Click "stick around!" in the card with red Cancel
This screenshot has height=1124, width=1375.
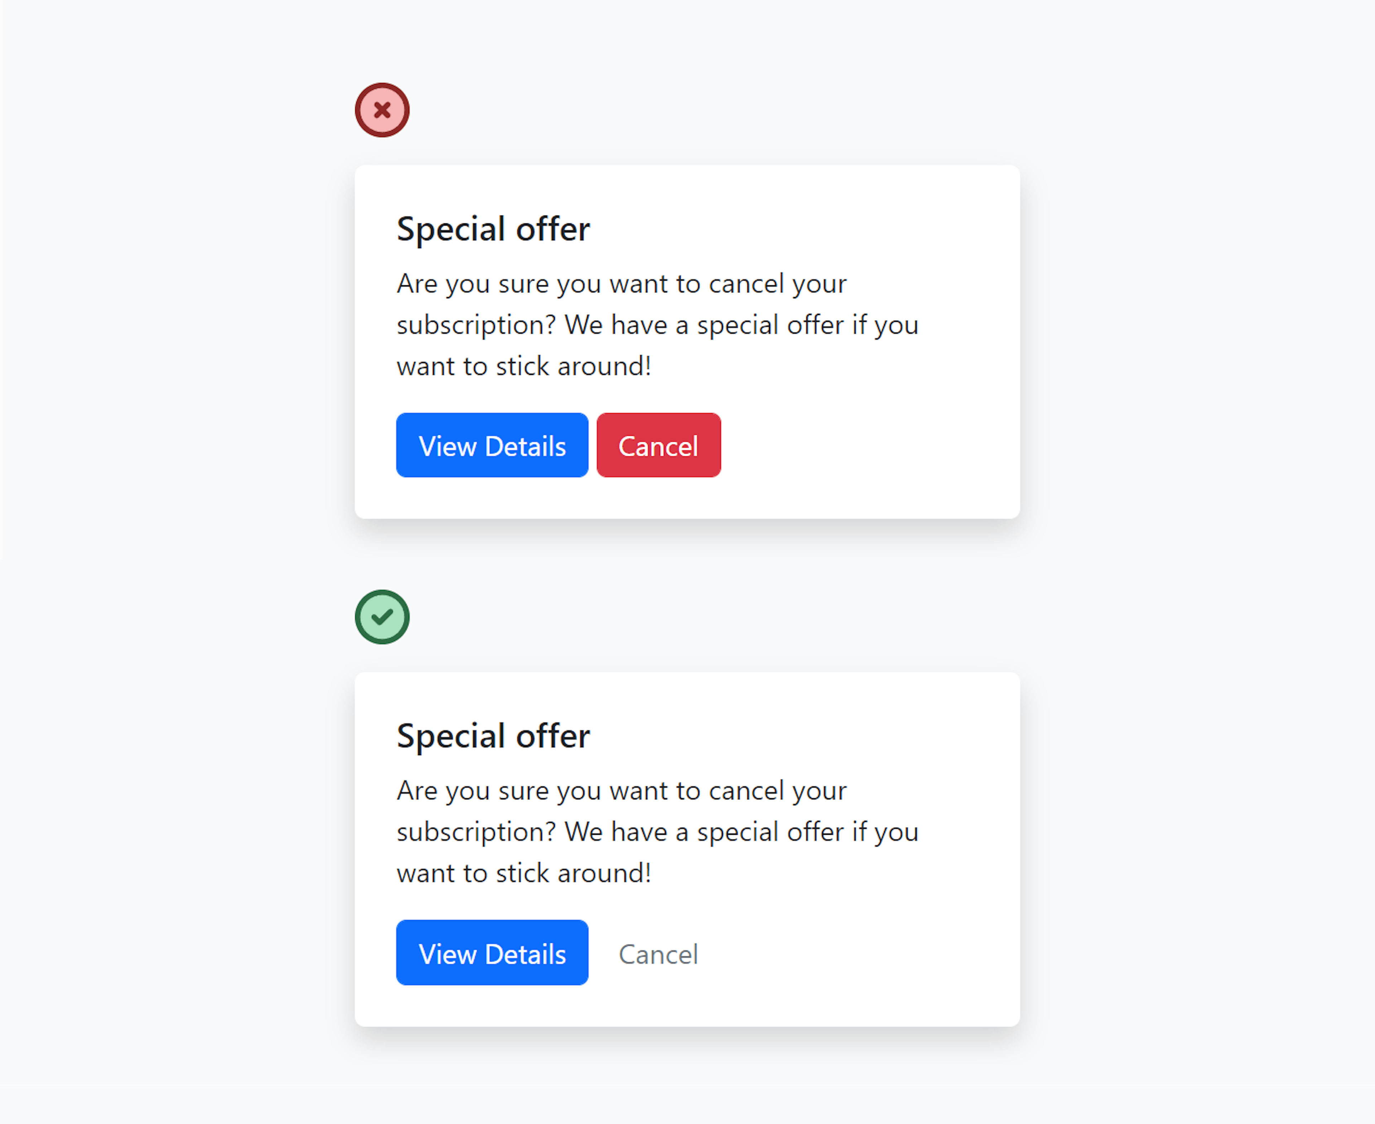tap(573, 367)
